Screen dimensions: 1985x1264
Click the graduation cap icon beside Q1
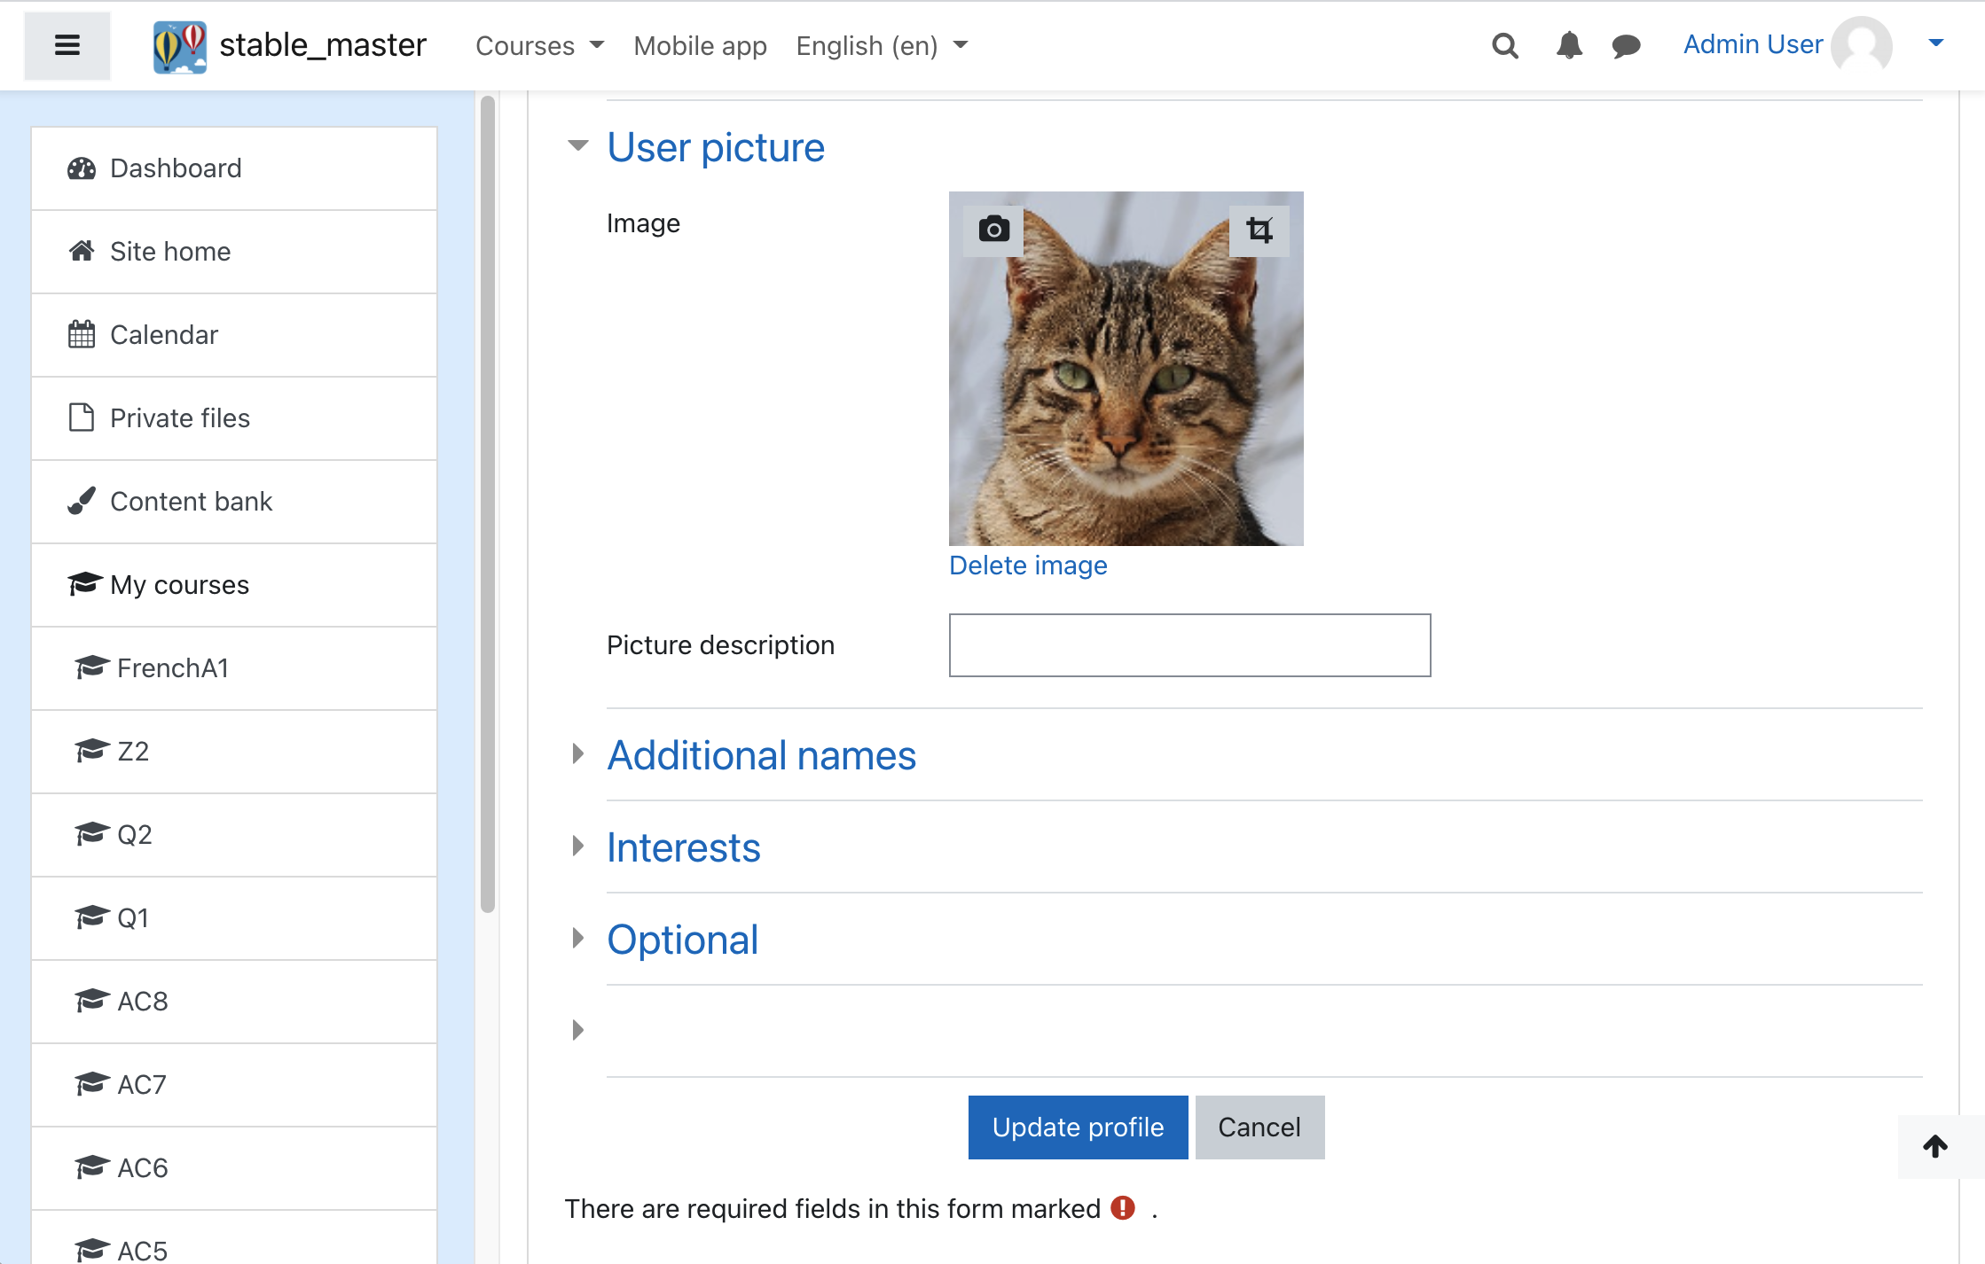(92, 917)
